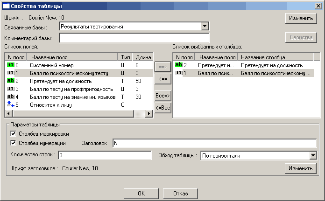Open the Обход таблицы dropdown arrow

coord(313,155)
